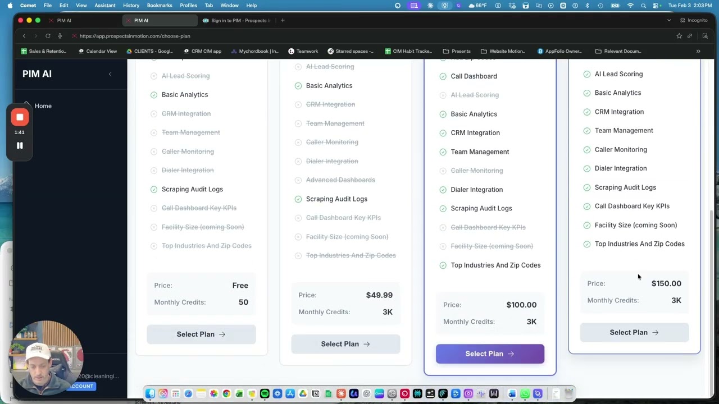Reload the page with the refresh icon
This screenshot has width=719, height=404.
coord(48,36)
